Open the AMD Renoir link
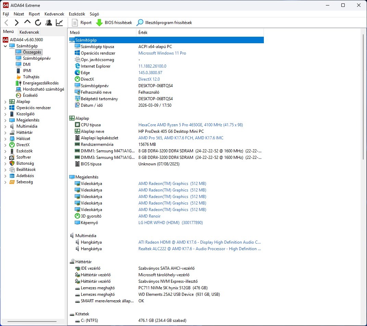367x326 pixels. (149, 216)
